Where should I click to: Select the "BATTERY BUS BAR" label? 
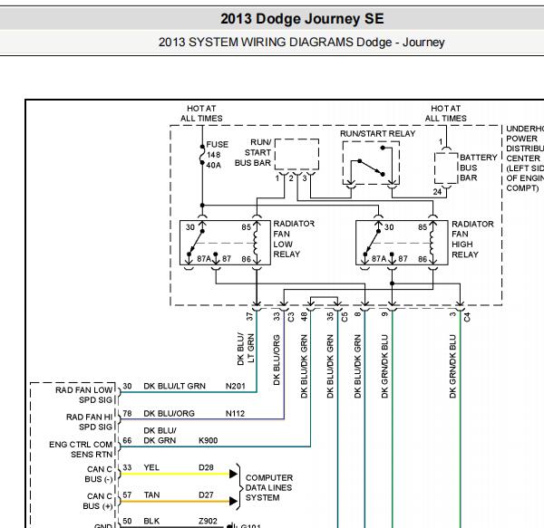pos(479,168)
